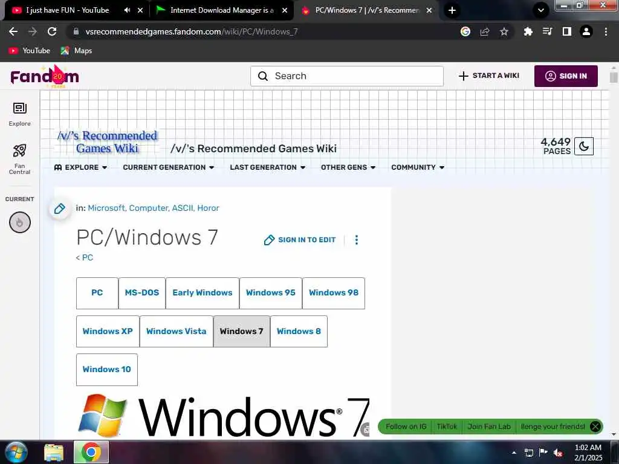Open the YouTube bookmark
The height and width of the screenshot is (464, 619).
pos(30,51)
